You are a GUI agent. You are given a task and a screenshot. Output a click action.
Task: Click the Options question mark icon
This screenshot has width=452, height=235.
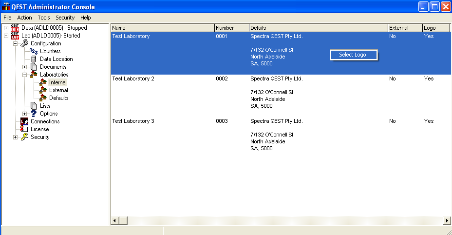(x=34, y=114)
